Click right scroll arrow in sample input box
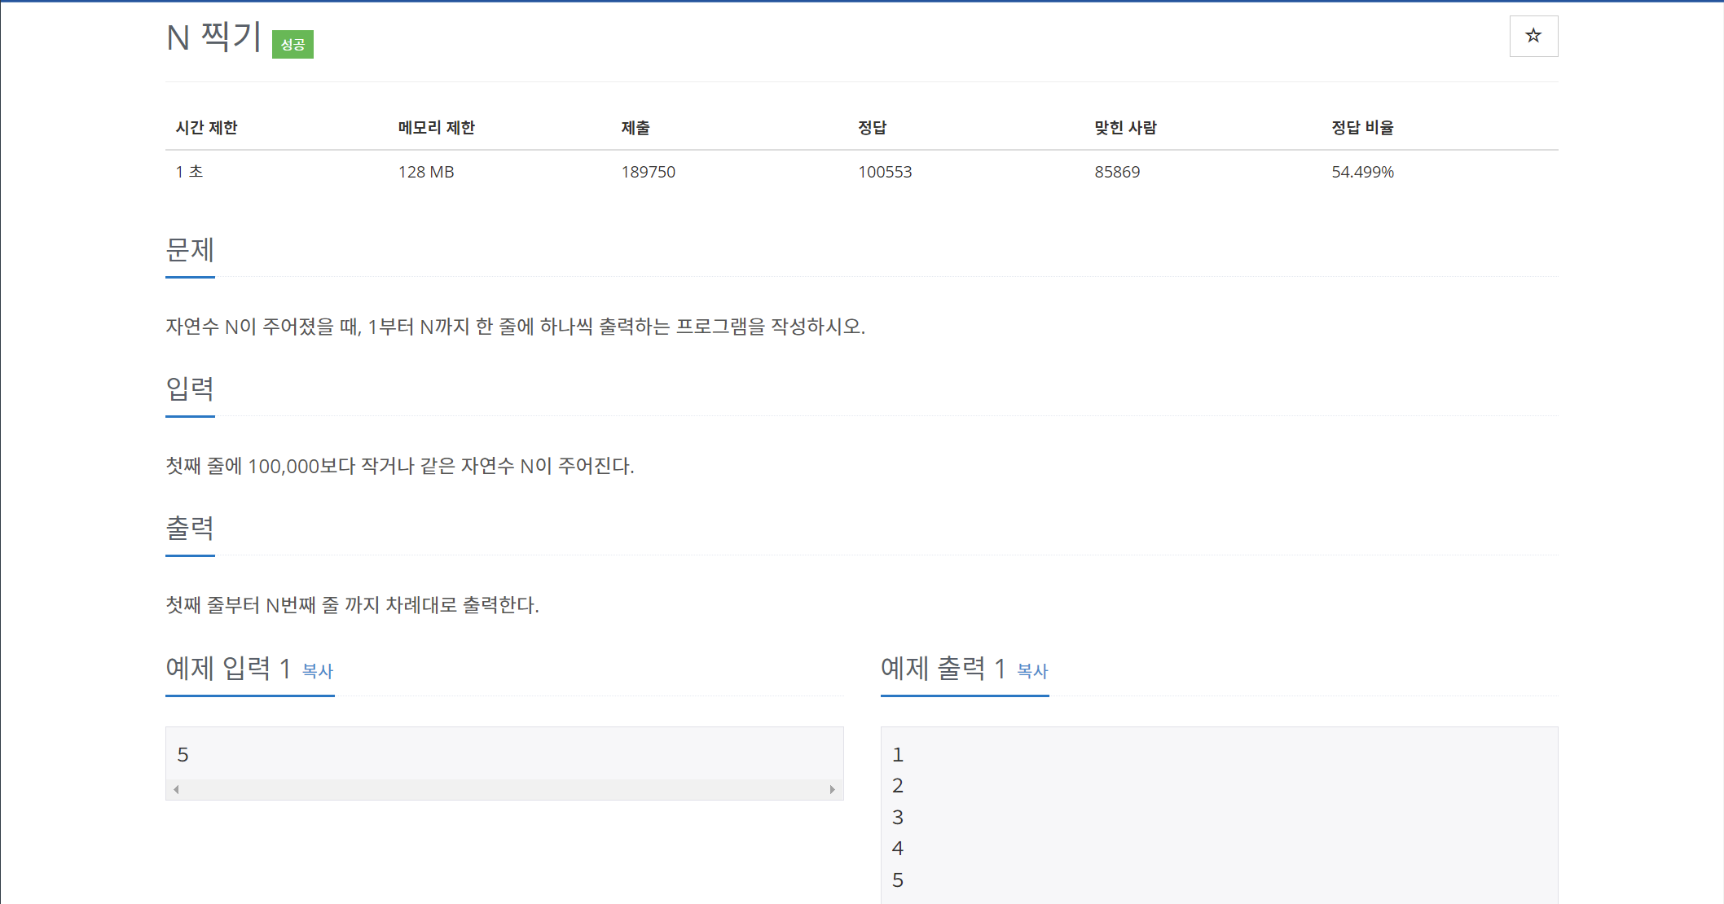Viewport: 1724px width, 904px height. (832, 789)
